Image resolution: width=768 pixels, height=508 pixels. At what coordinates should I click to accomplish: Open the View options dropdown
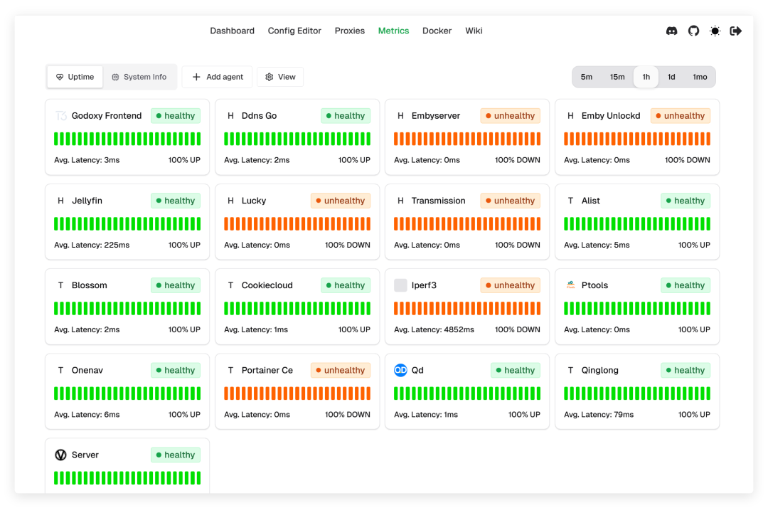tap(280, 77)
